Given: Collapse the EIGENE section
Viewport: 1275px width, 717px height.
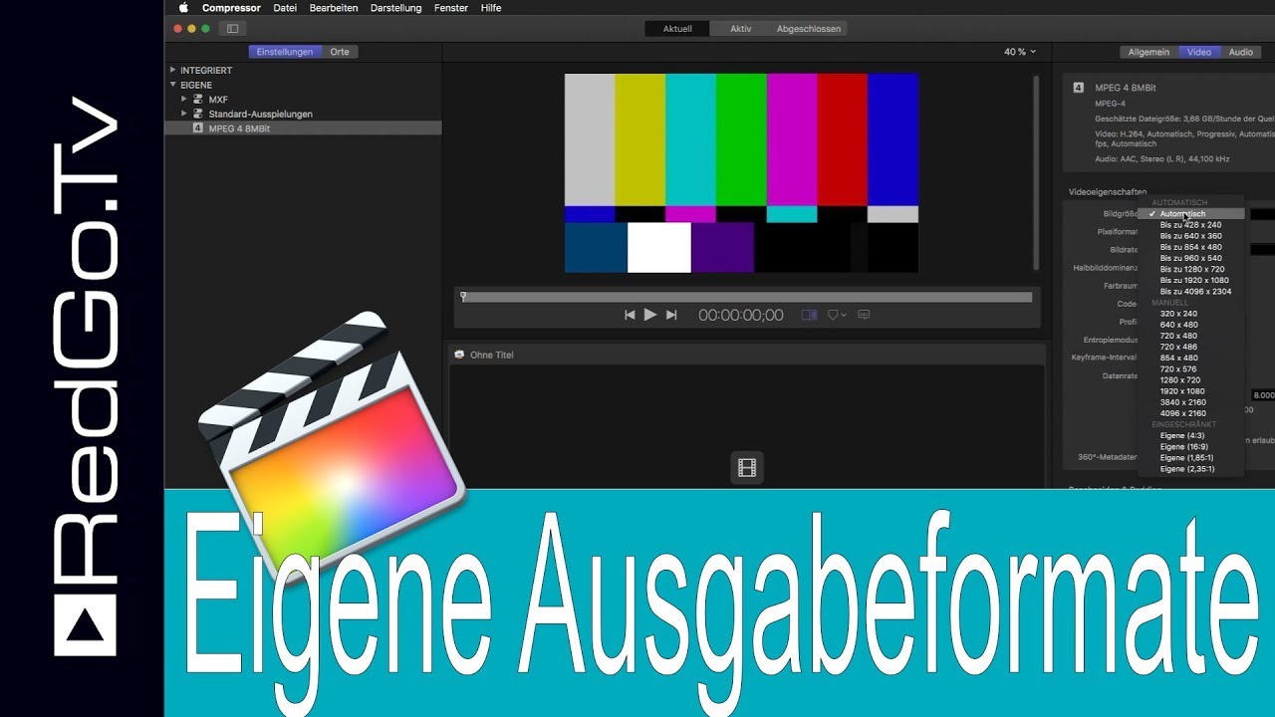Looking at the screenshot, I should click(x=172, y=86).
